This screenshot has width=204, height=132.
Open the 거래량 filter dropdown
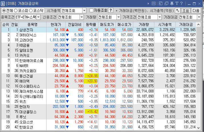coord(118,17)
